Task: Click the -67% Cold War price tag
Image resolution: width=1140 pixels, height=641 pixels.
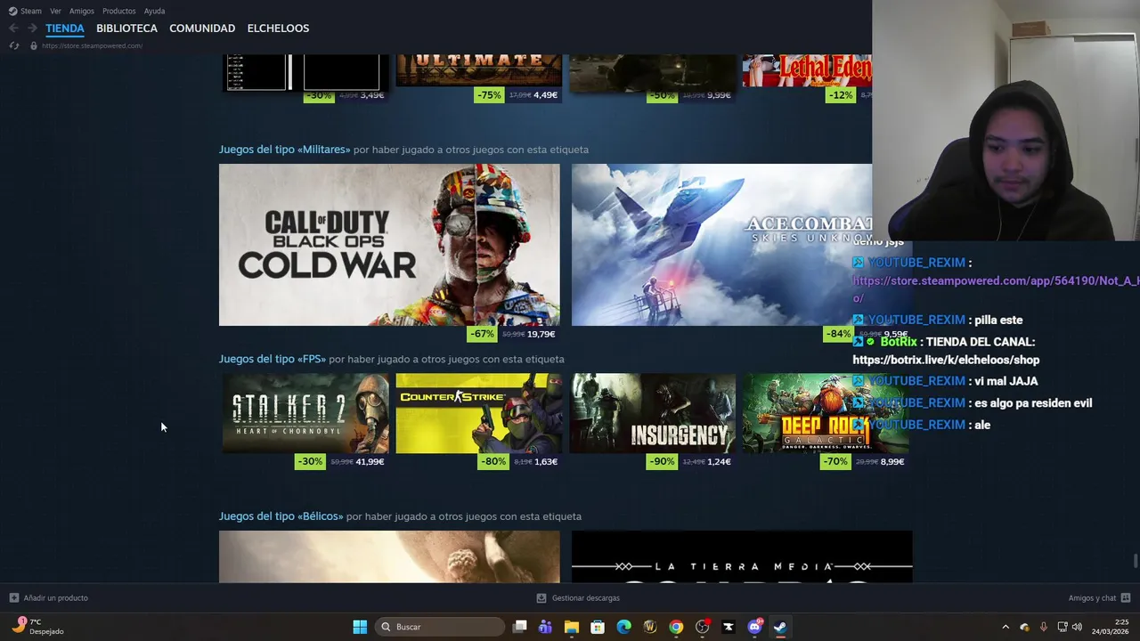Action: 514,334
